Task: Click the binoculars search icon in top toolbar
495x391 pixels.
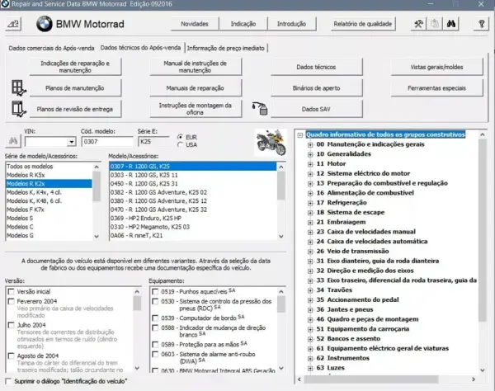Action: tap(451, 24)
